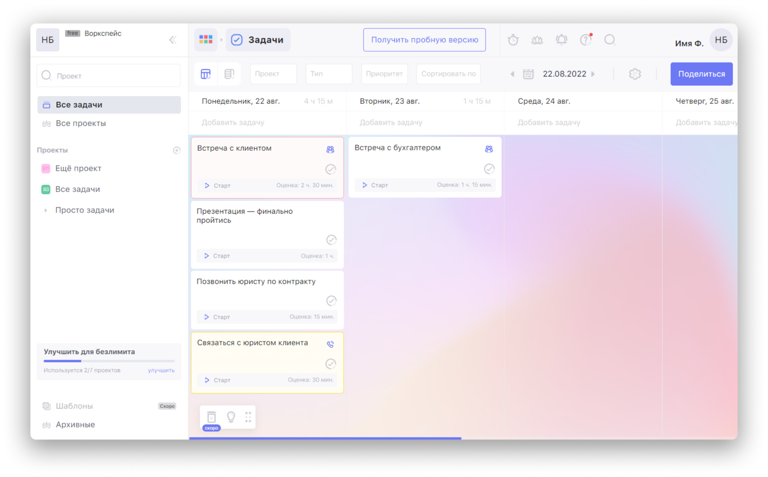Mark Презентация — финально пройтись as complete

point(331,240)
